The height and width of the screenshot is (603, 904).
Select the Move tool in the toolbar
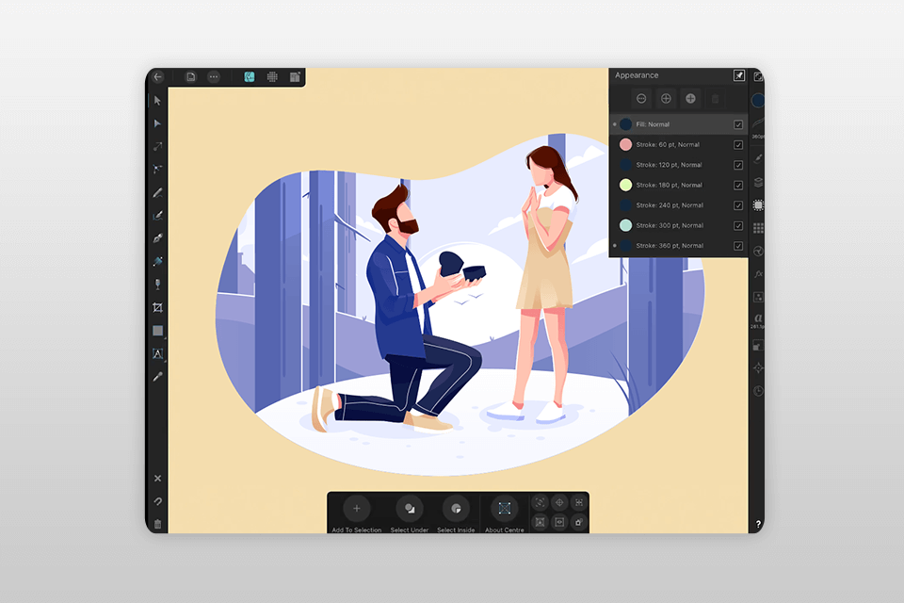(157, 99)
